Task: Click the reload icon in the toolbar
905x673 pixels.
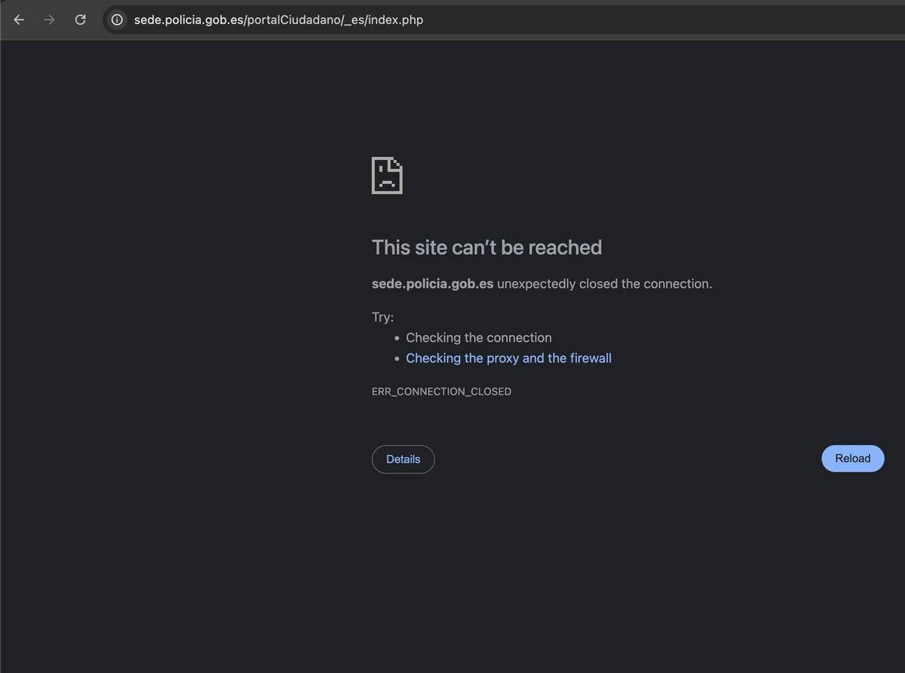Action: 80,20
